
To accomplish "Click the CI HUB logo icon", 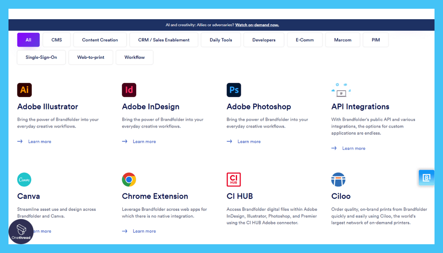I will point(233,180).
